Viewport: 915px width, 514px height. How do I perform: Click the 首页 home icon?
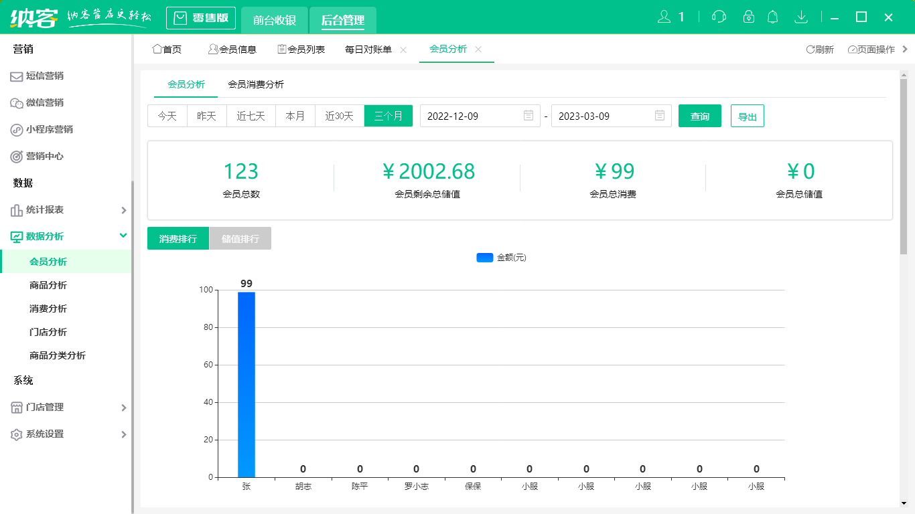157,49
